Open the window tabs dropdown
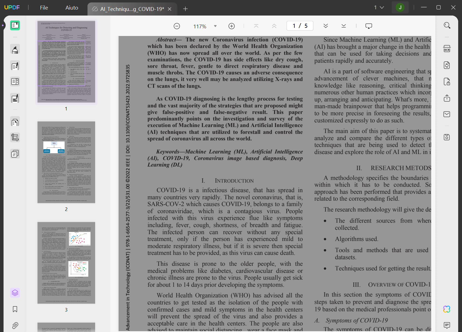Viewport: 462px width, 332px height. (x=379, y=8)
